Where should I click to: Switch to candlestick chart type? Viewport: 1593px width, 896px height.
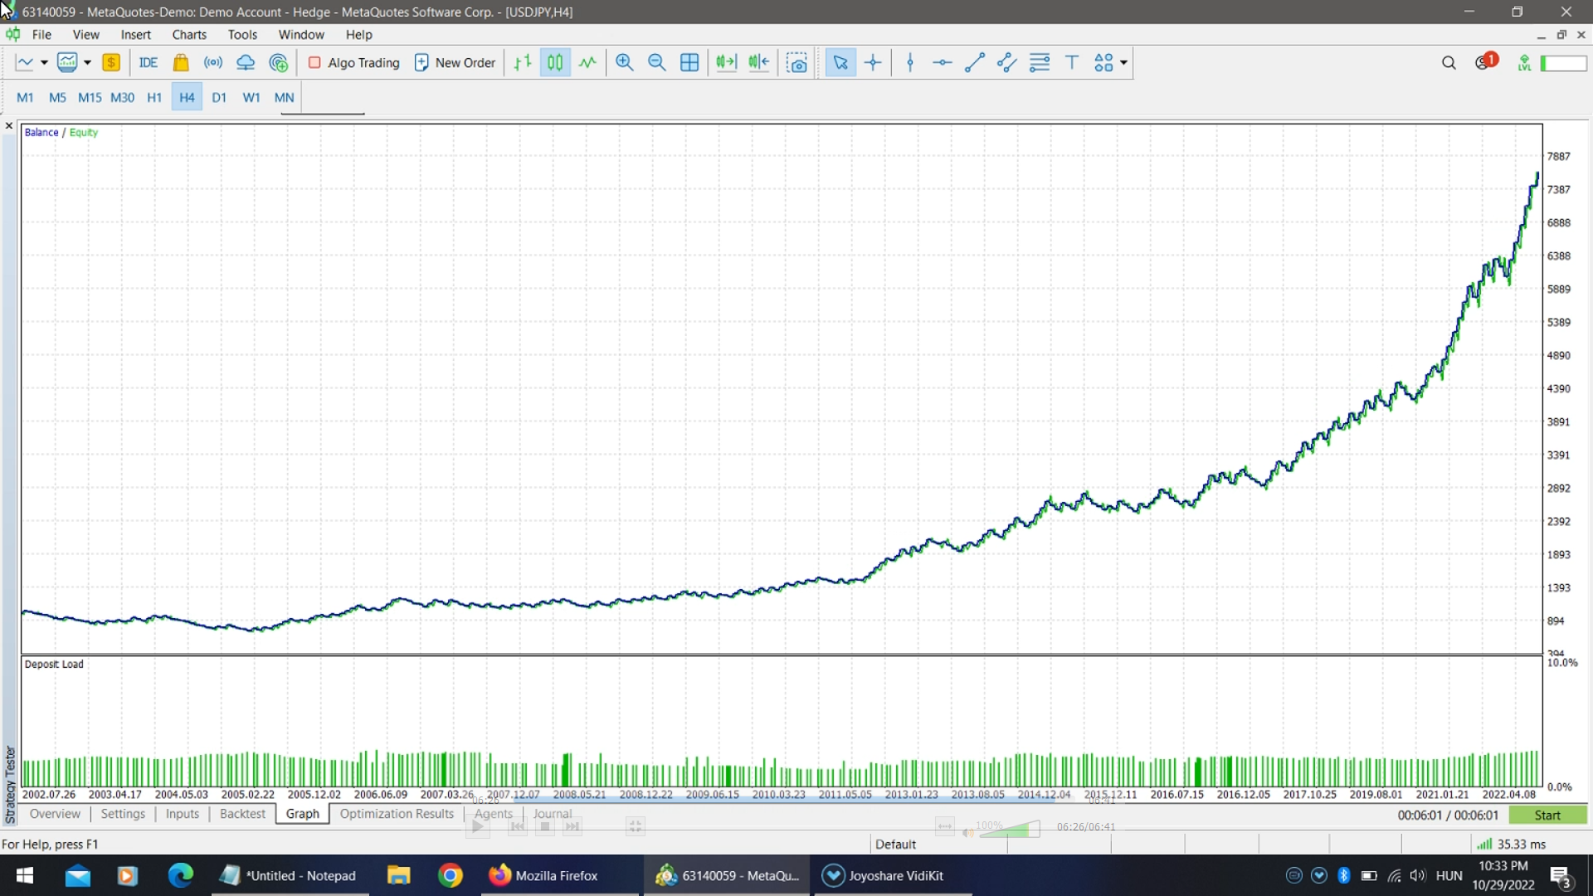[555, 62]
